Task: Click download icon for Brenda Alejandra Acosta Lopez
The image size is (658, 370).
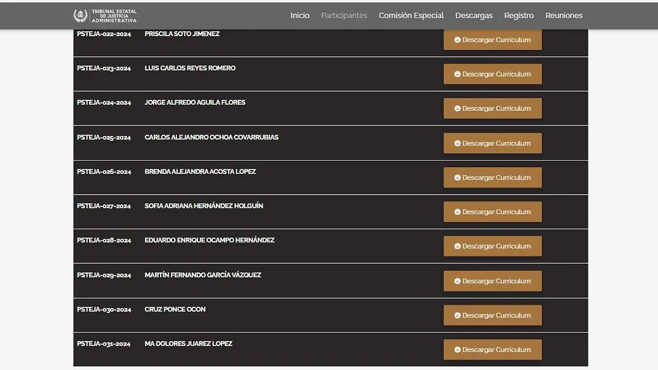Action: point(457,178)
